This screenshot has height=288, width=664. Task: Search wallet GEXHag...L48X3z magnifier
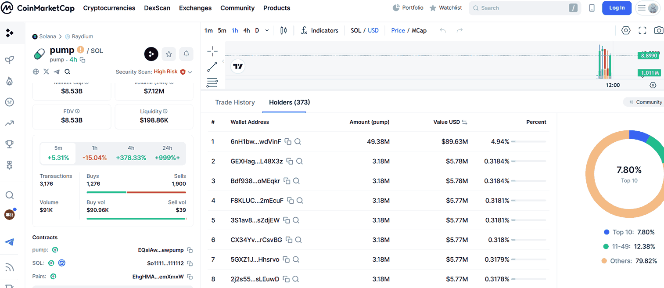(x=299, y=161)
